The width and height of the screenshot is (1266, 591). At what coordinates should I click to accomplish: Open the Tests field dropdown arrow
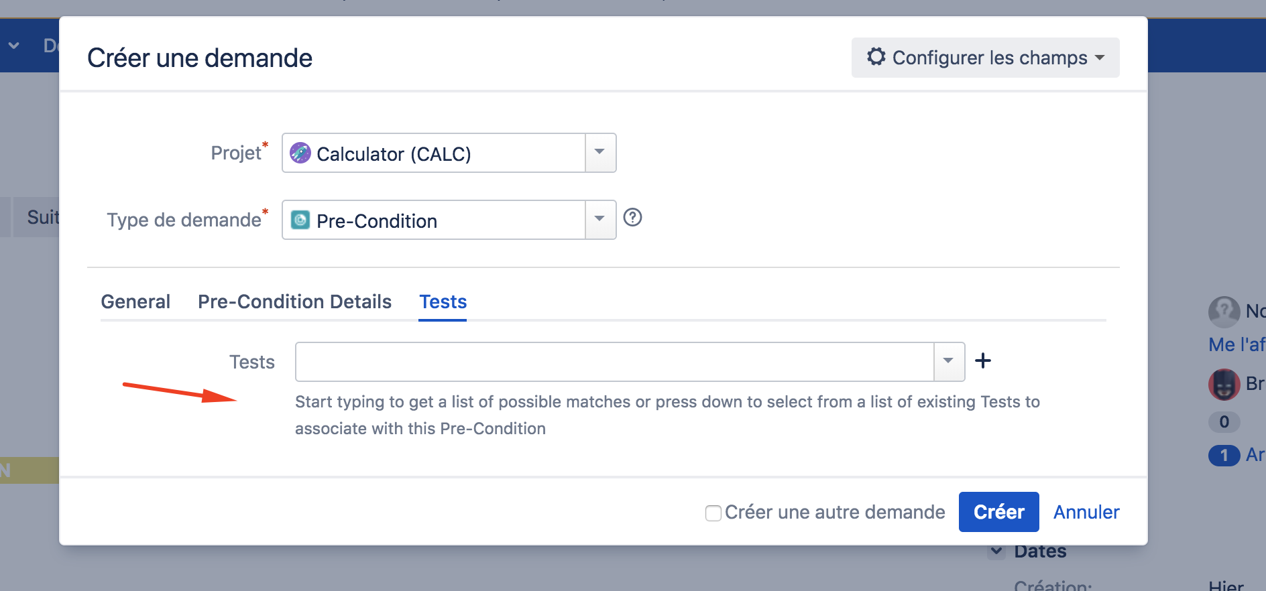949,362
